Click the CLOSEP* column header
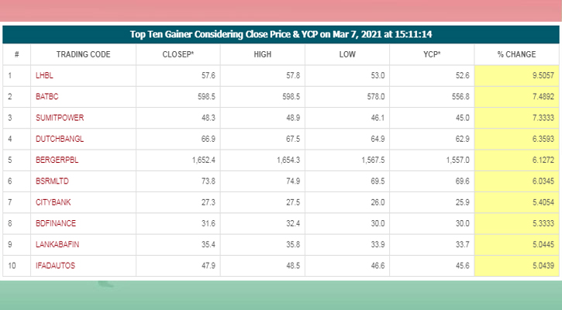The image size is (562, 310). [x=178, y=54]
